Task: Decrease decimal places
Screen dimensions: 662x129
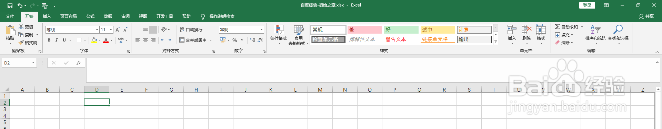Action: click(x=260, y=40)
